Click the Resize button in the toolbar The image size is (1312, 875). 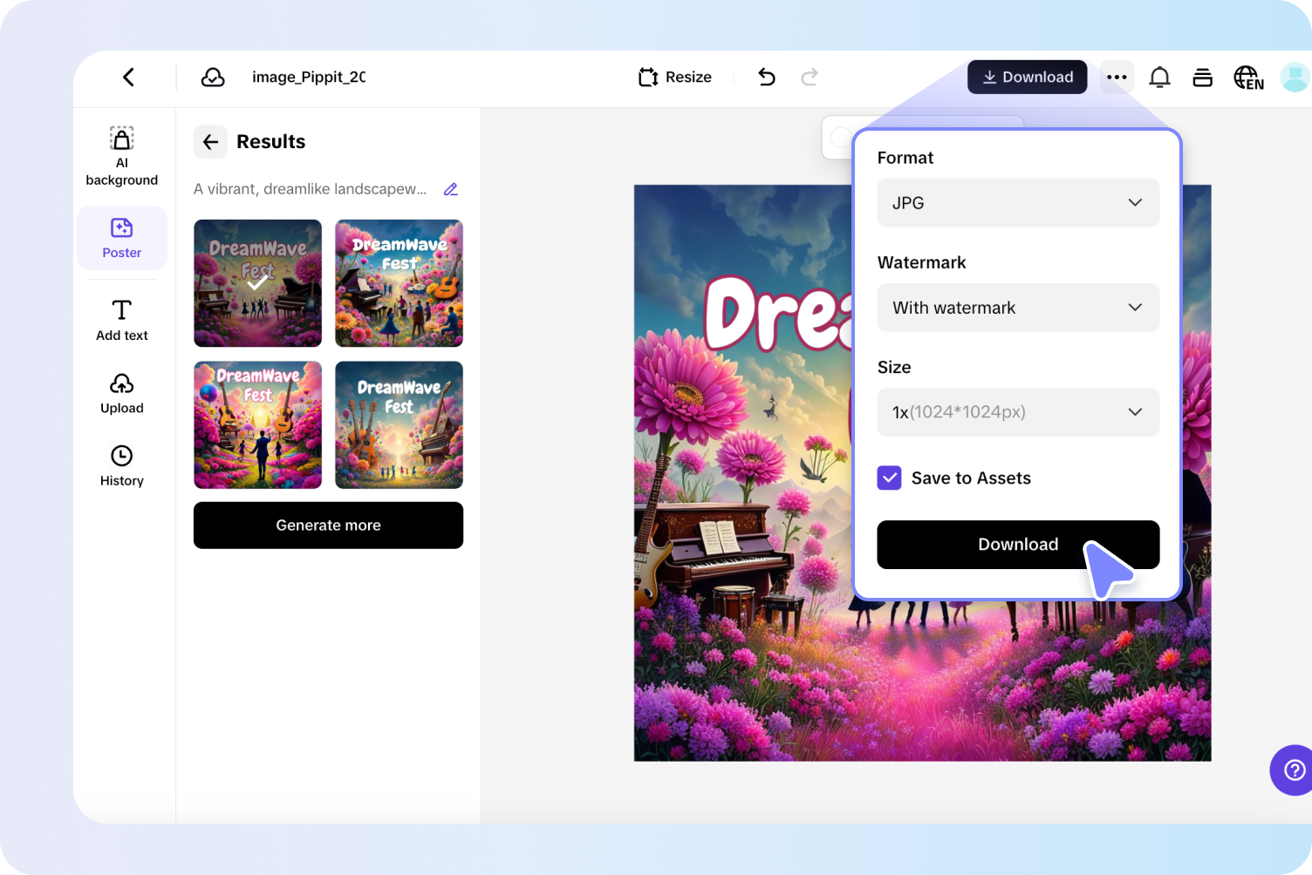point(675,78)
